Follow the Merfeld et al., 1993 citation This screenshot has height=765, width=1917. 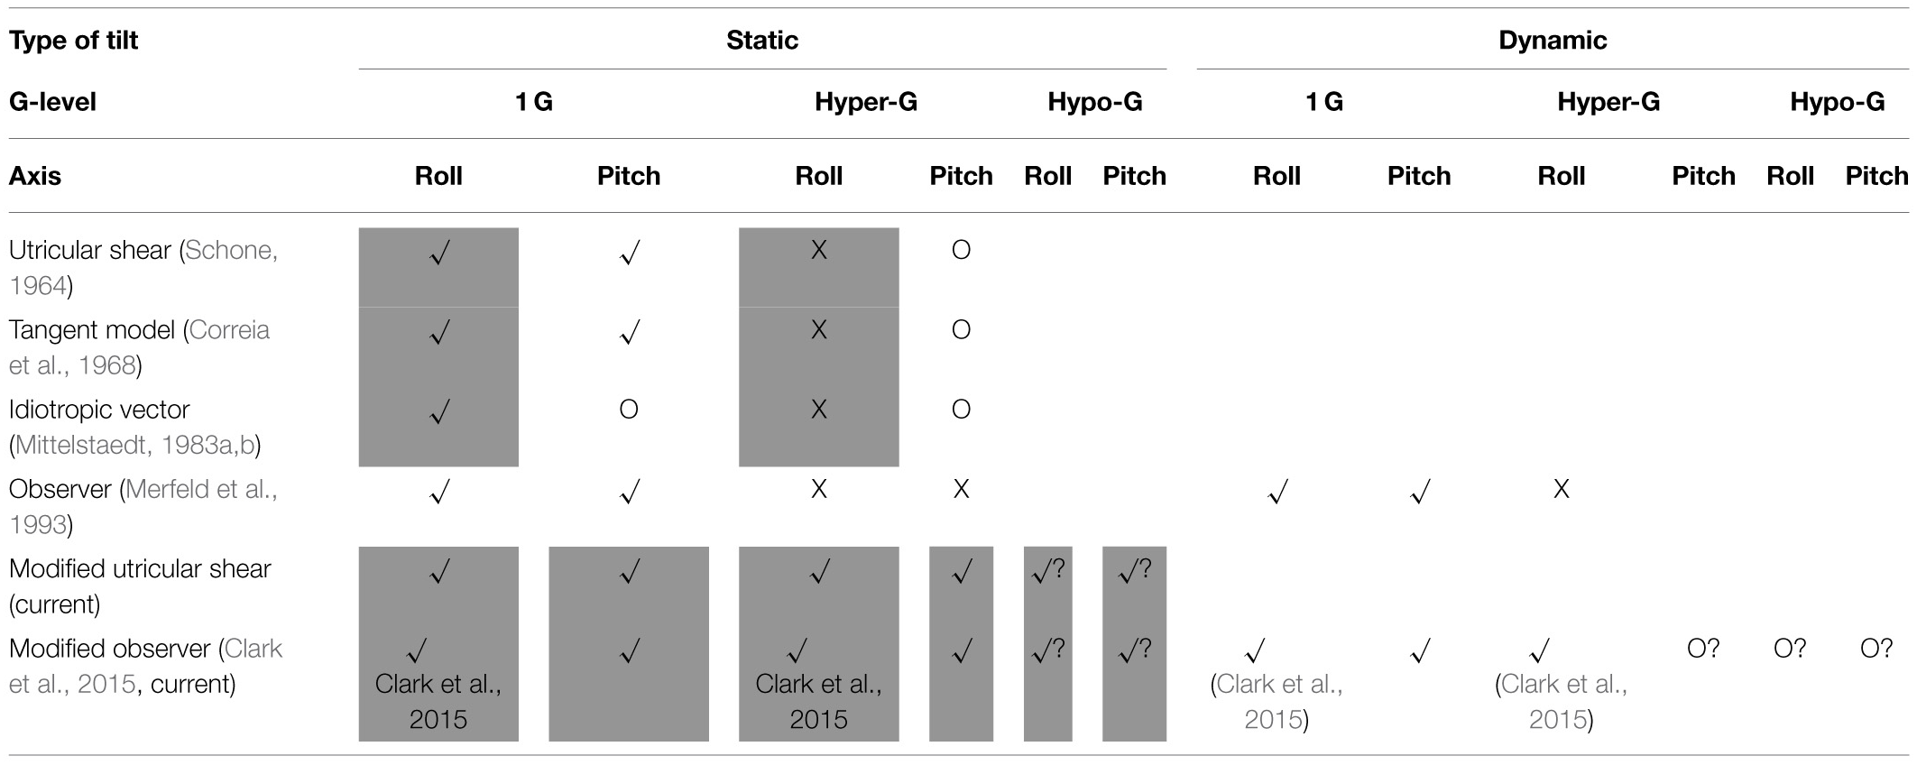click(x=200, y=489)
